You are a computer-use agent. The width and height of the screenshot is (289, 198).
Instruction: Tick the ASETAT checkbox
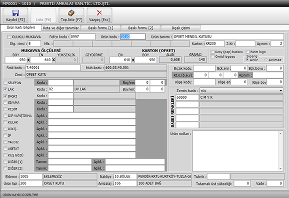pos(5,149)
